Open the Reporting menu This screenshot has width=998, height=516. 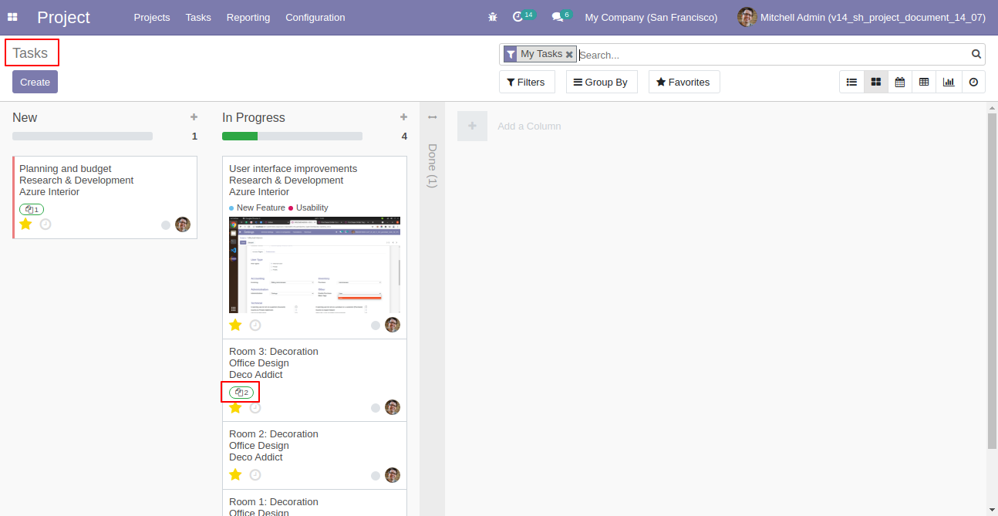[x=248, y=17]
